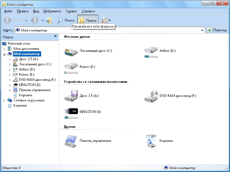Click Локальный диск (C:) tree icon
This screenshot has height=172, width=230.
click(x=15, y=64)
